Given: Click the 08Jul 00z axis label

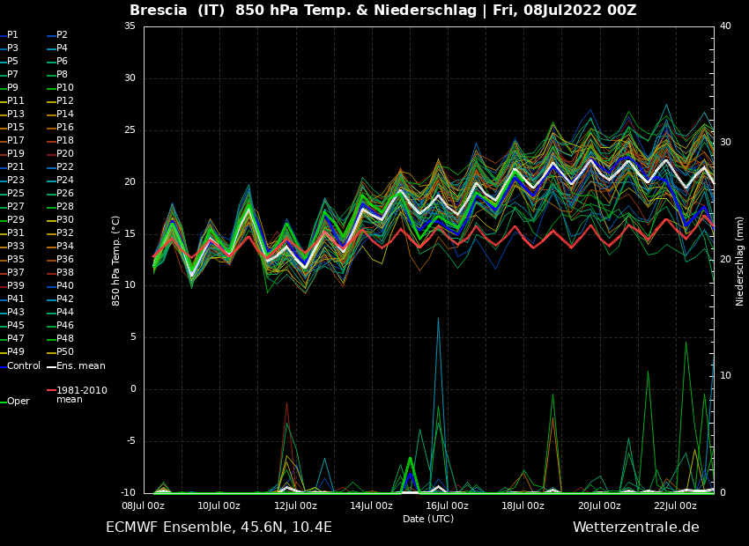Looking at the screenshot, I should (x=144, y=505).
